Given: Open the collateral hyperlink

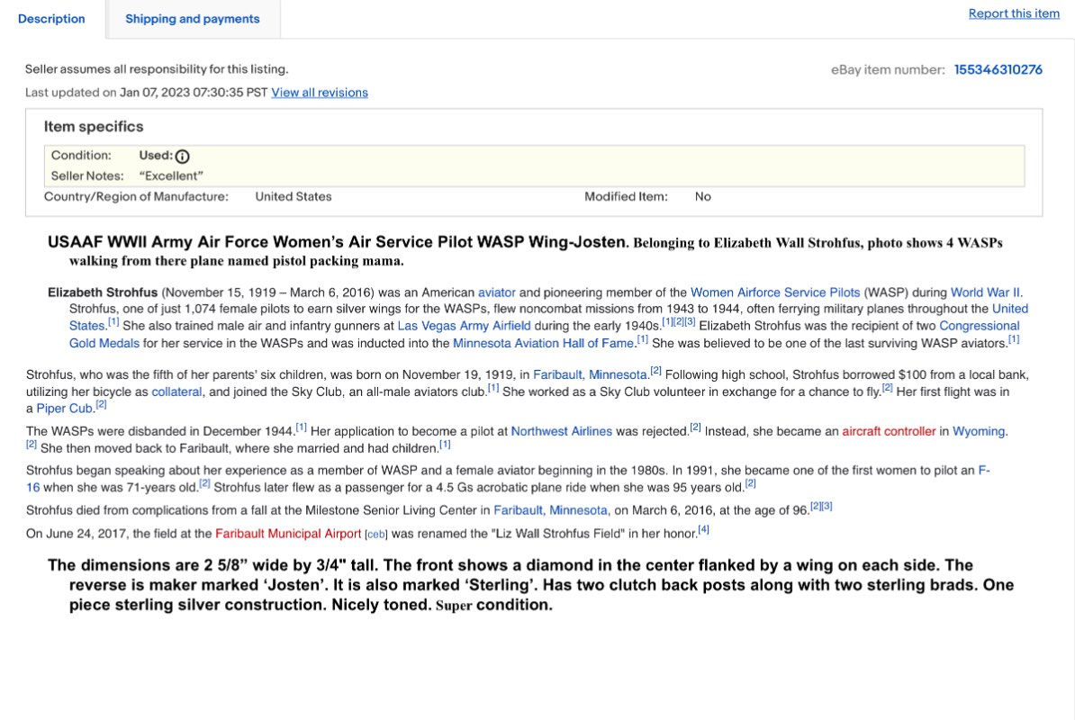Looking at the screenshot, I should 176,391.
